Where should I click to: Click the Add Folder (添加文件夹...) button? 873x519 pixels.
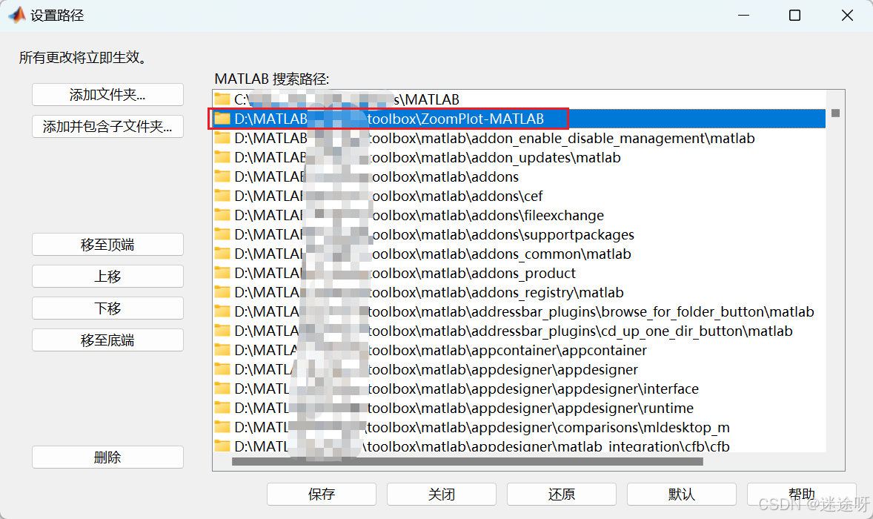point(107,95)
